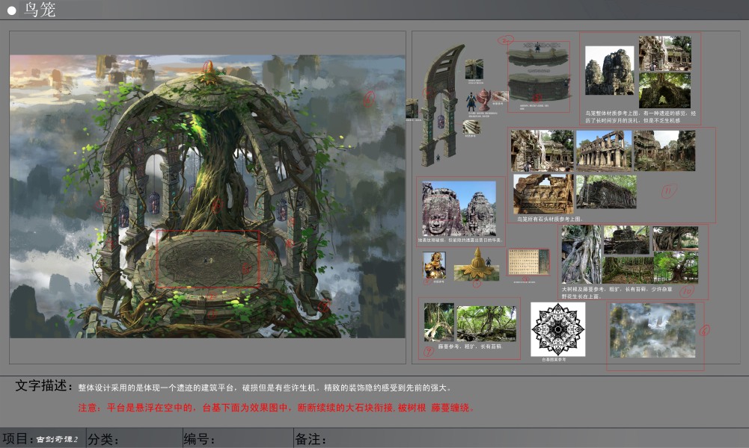This screenshot has height=448, width=749.
Task: Click the 分类 field label
Action: (x=103, y=439)
